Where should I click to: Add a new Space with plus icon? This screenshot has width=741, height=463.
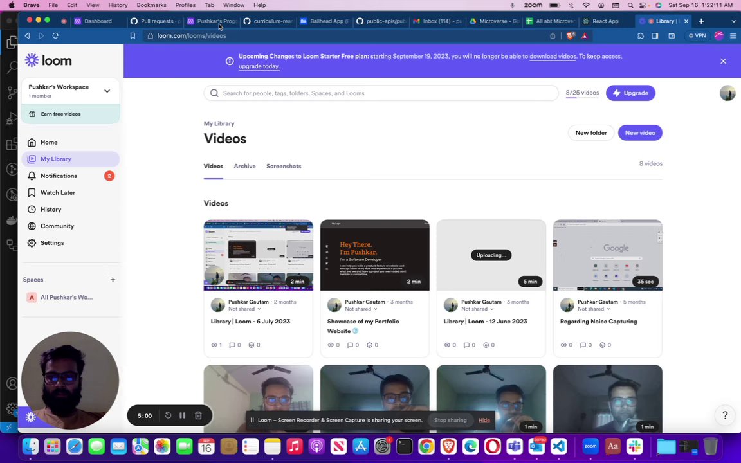coord(113,280)
